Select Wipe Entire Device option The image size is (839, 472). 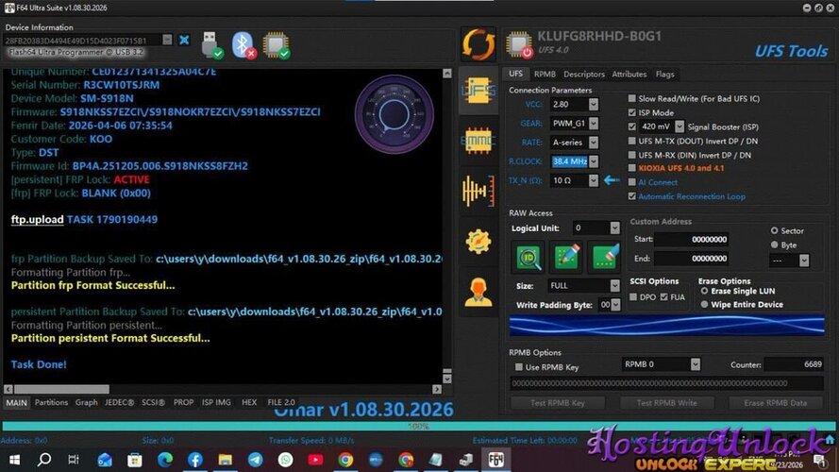tap(705, 304)
